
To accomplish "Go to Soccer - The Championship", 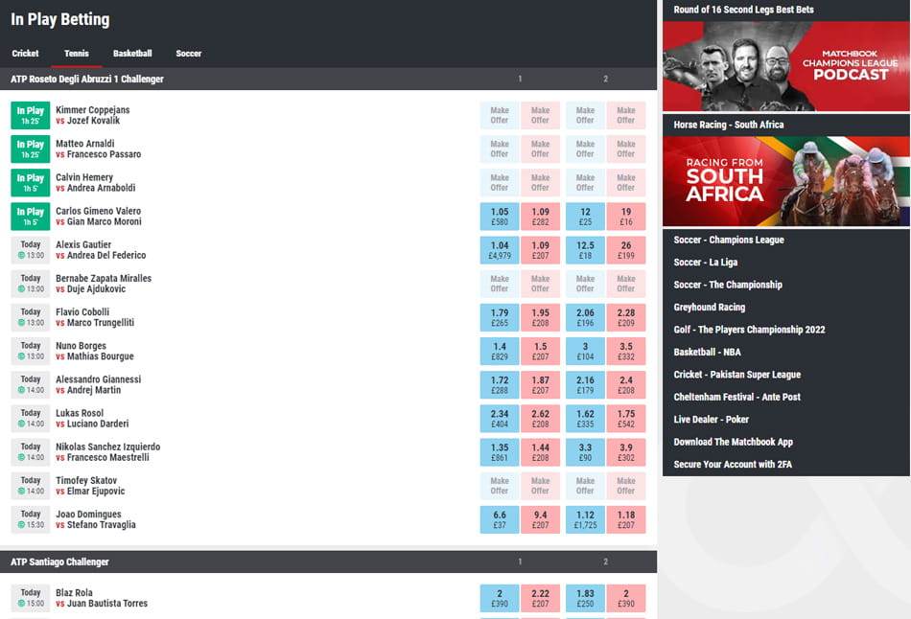I will [x=728, y=285].
